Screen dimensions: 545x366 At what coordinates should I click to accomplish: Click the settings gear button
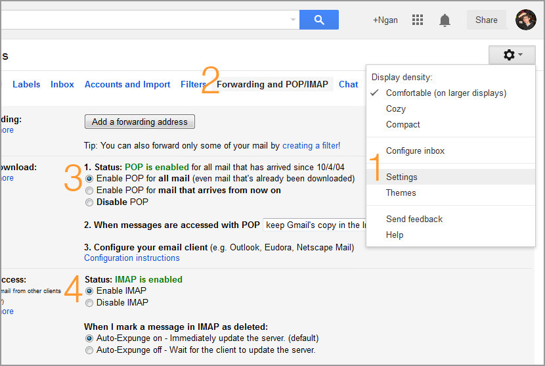pyautogui.click(x=512, y=55)
